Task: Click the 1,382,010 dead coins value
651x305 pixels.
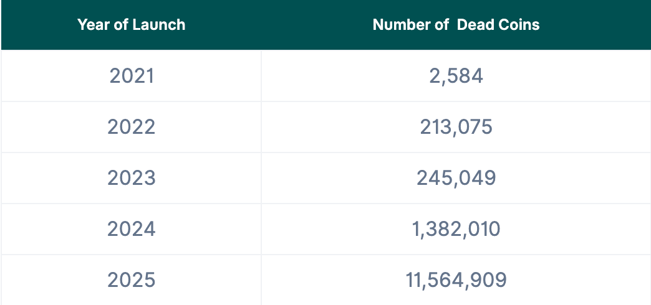Action: 456,229
